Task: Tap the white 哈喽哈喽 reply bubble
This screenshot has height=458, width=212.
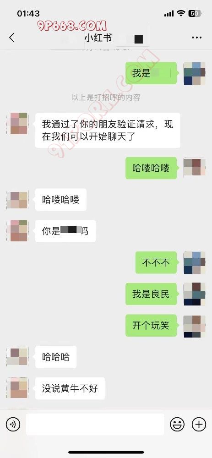Action: [61, 200]
